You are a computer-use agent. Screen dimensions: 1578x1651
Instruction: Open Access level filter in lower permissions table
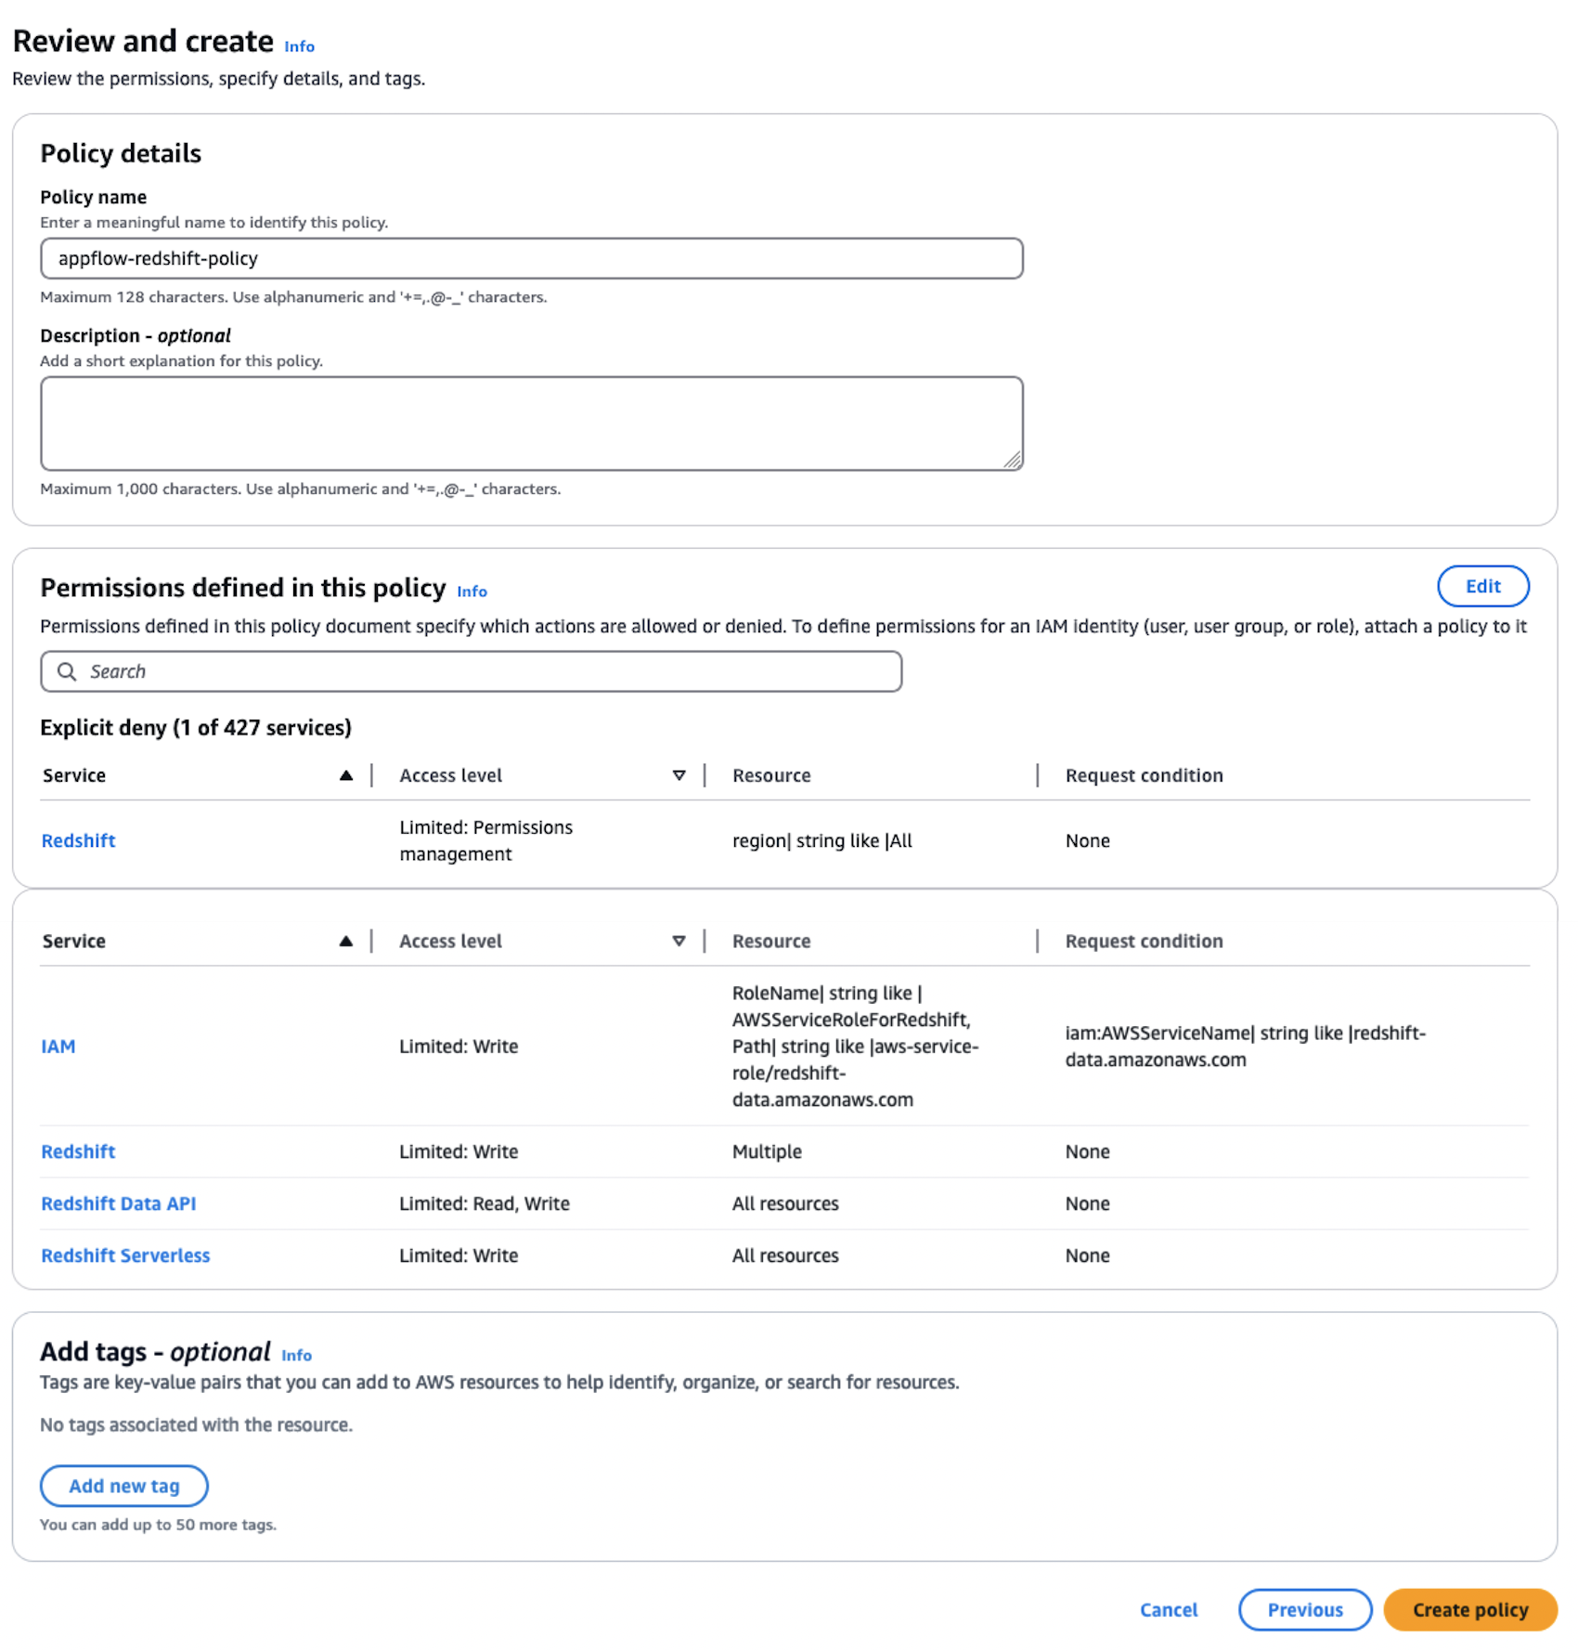pos(679,941)
